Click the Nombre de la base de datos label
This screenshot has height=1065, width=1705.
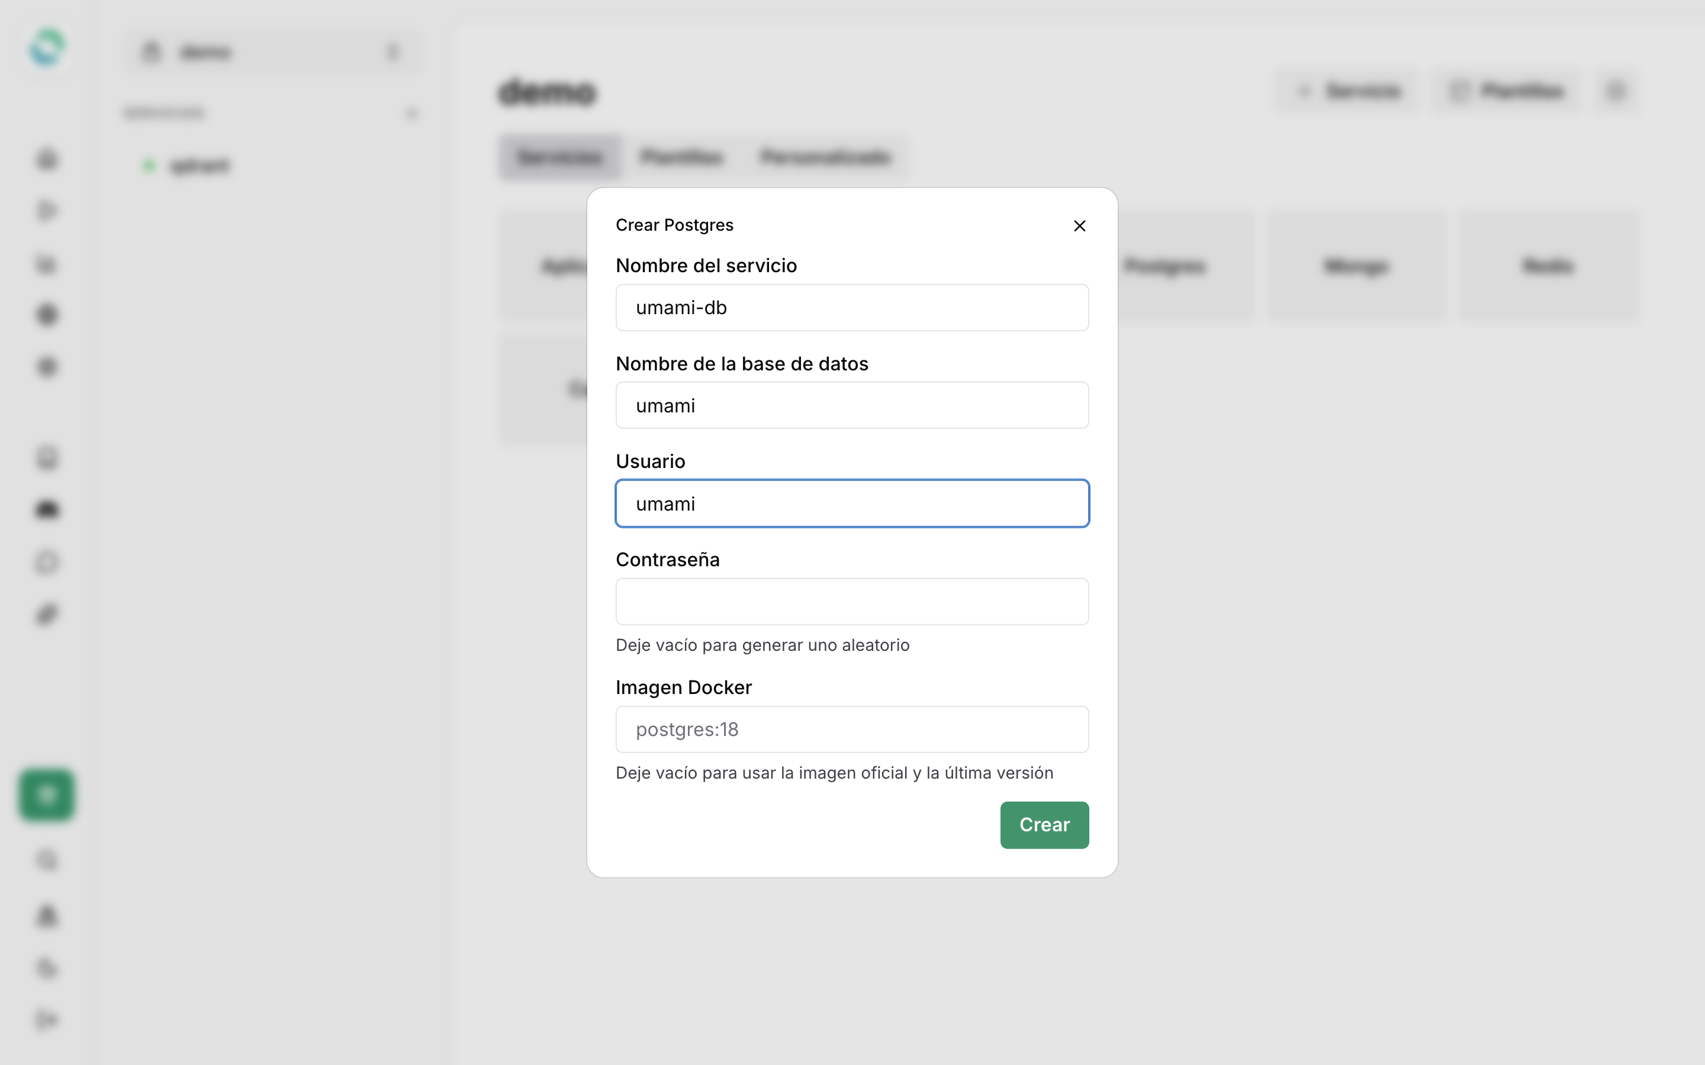(742, 363)
